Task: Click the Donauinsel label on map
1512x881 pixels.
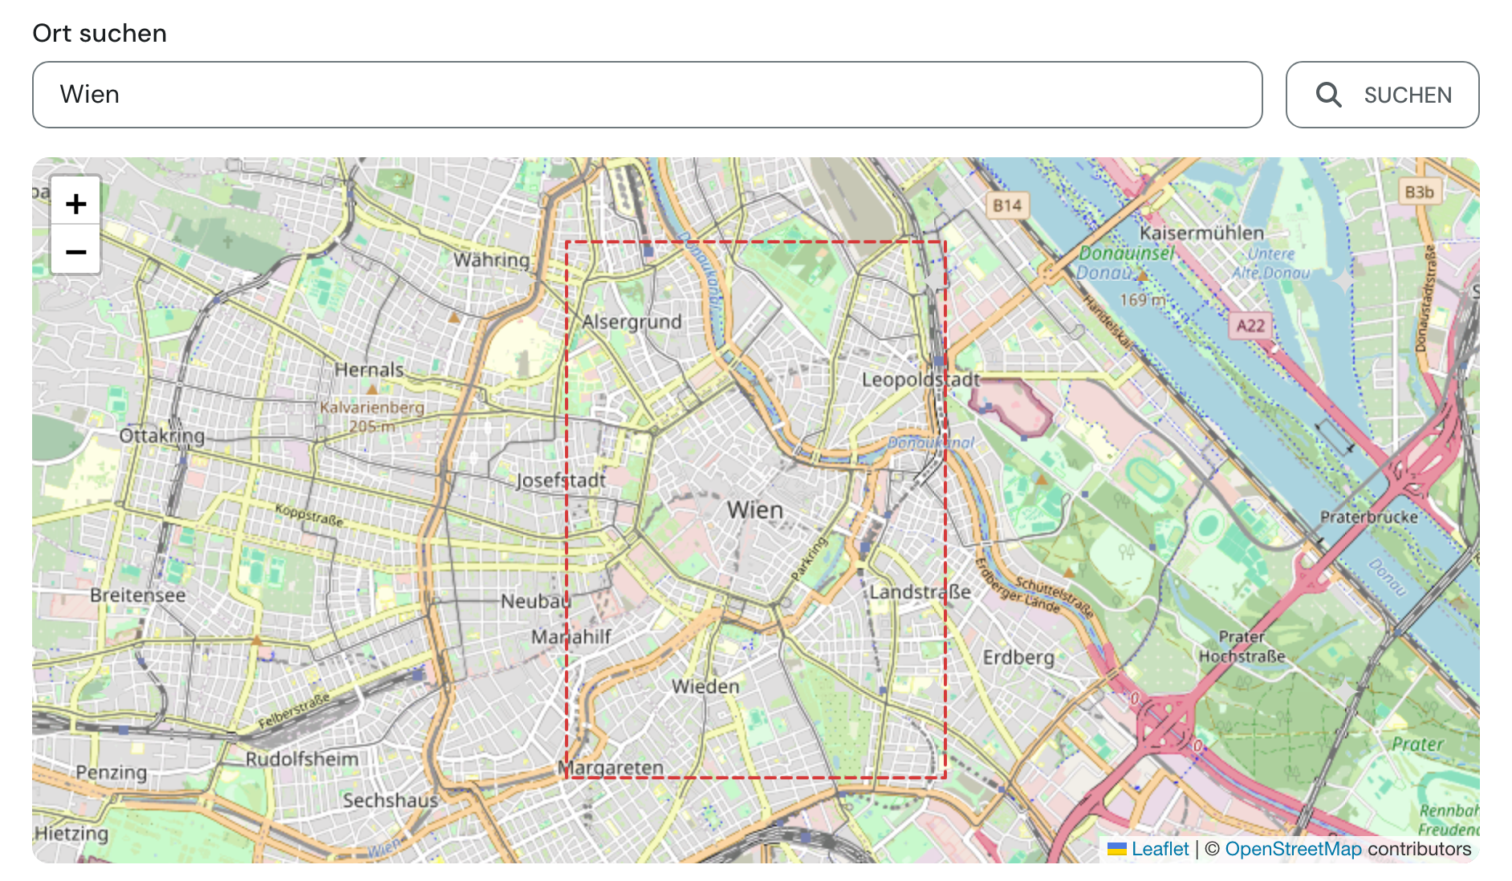Action: coord(1125,254)
